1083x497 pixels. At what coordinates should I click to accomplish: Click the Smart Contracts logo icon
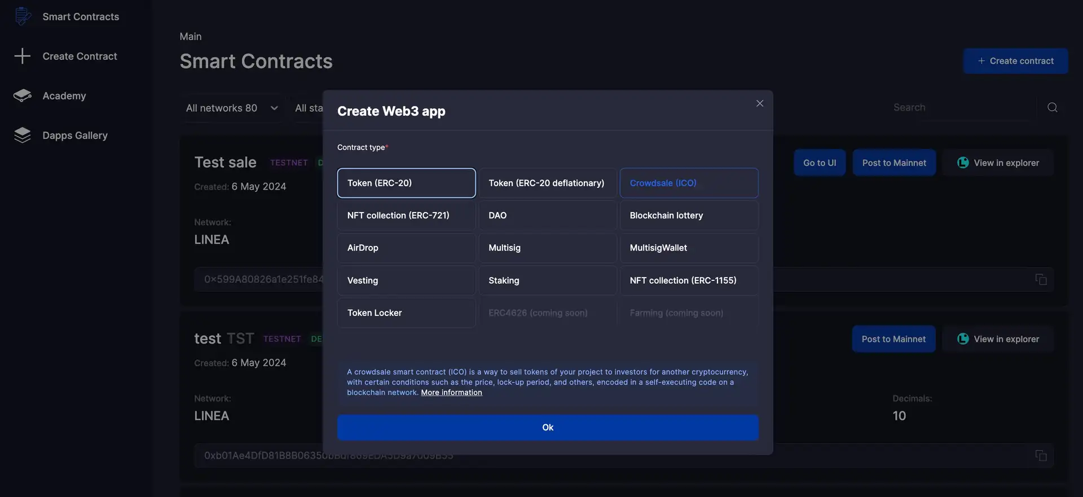click(x=23, y=16)
